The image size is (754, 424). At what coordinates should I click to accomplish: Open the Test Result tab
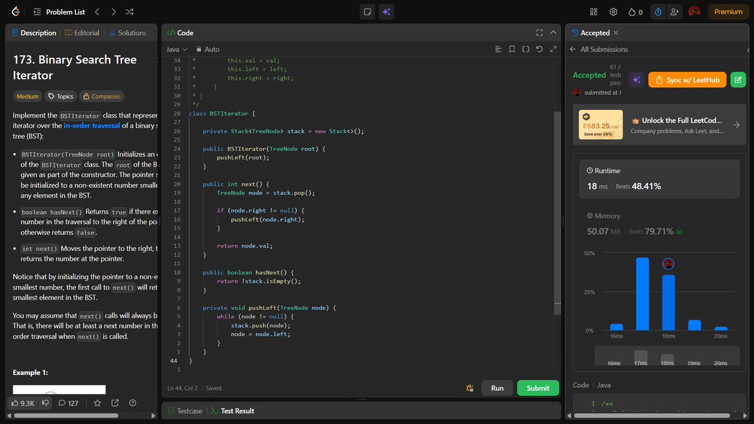(232, 411)
